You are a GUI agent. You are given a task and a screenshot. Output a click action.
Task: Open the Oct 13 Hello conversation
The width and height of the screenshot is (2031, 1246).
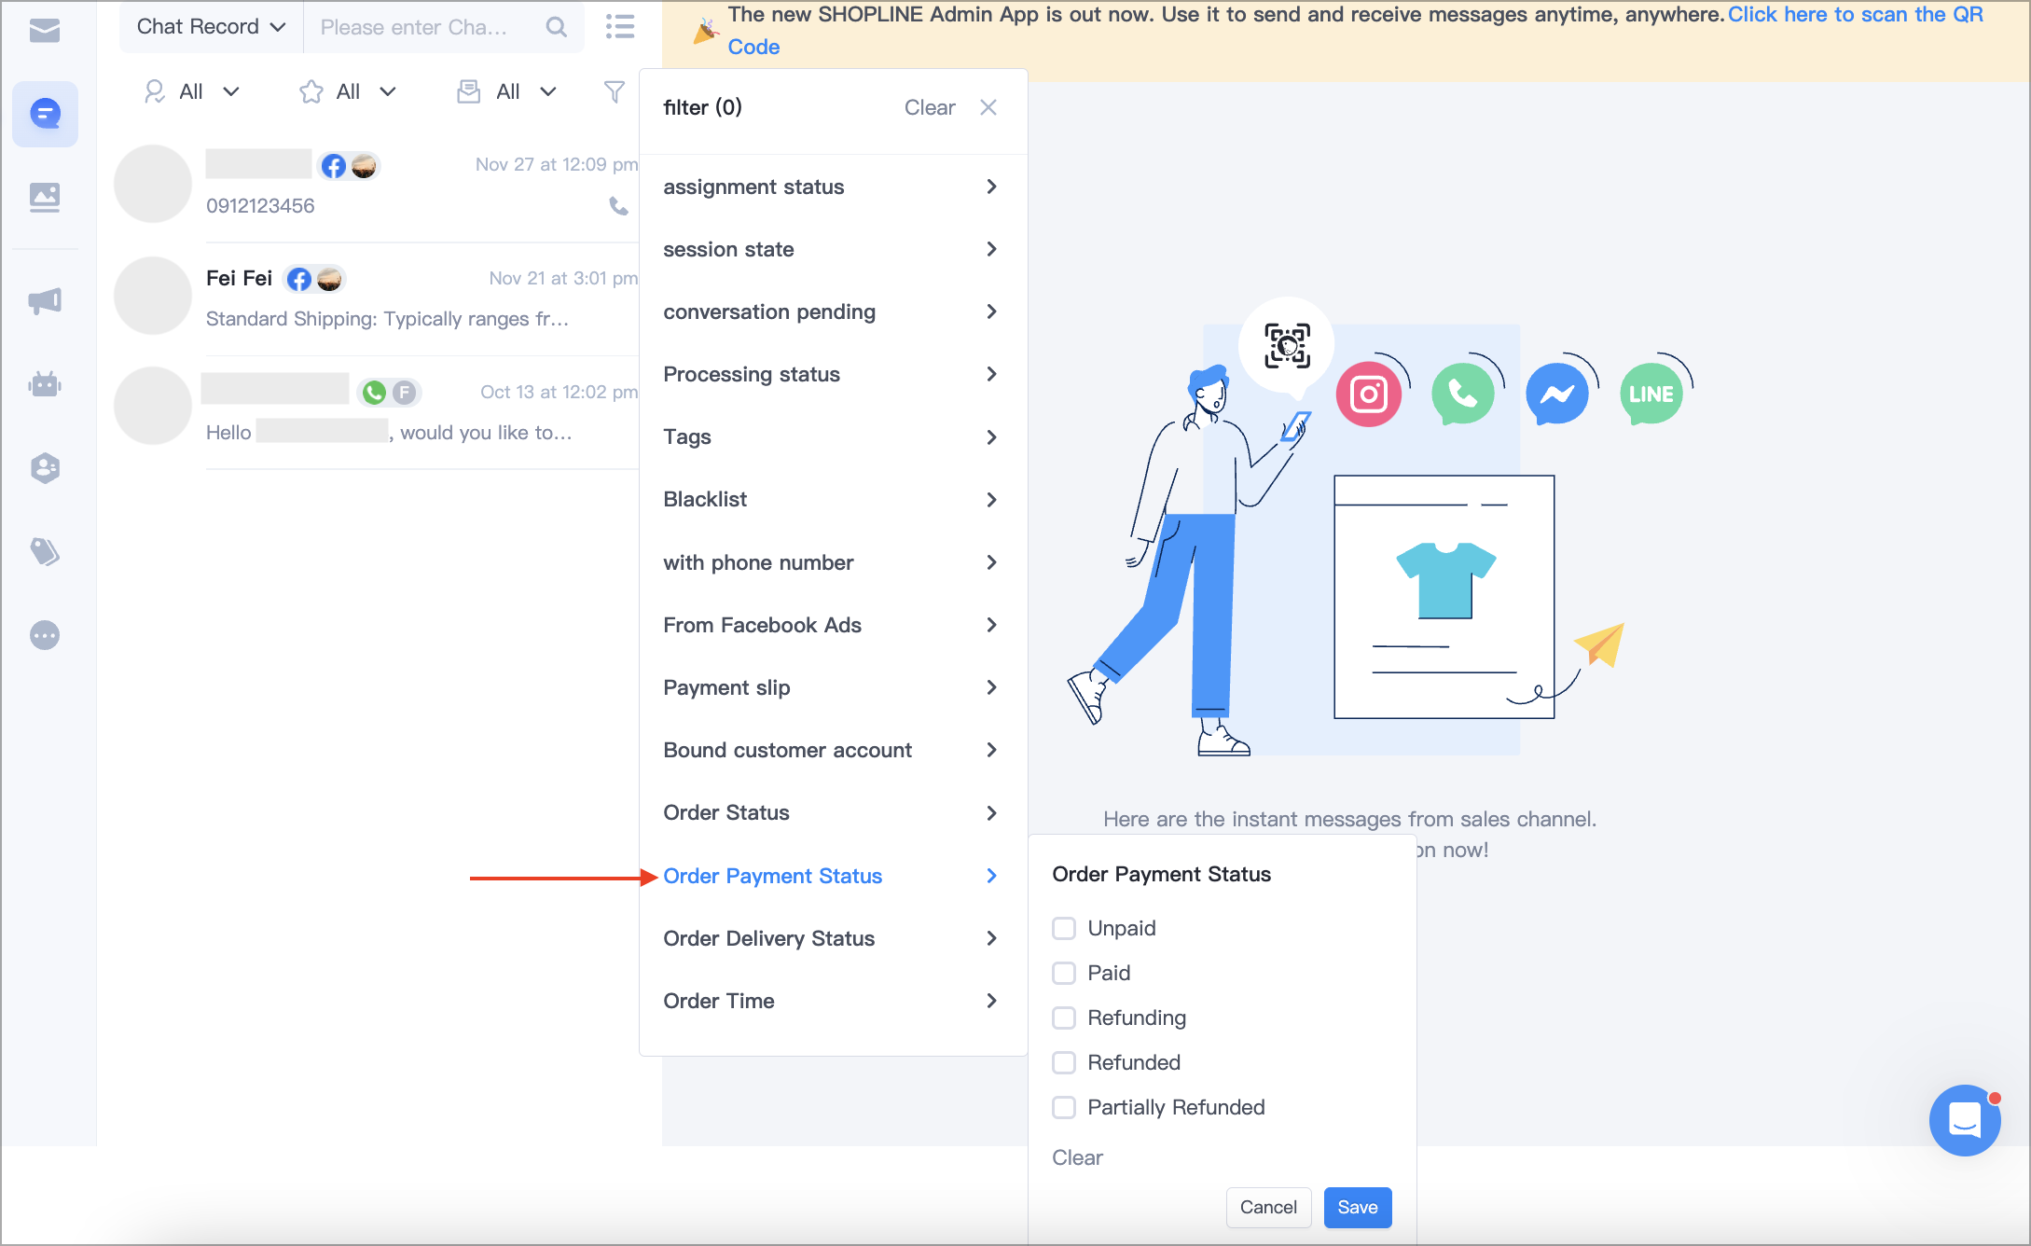point(376,411)
